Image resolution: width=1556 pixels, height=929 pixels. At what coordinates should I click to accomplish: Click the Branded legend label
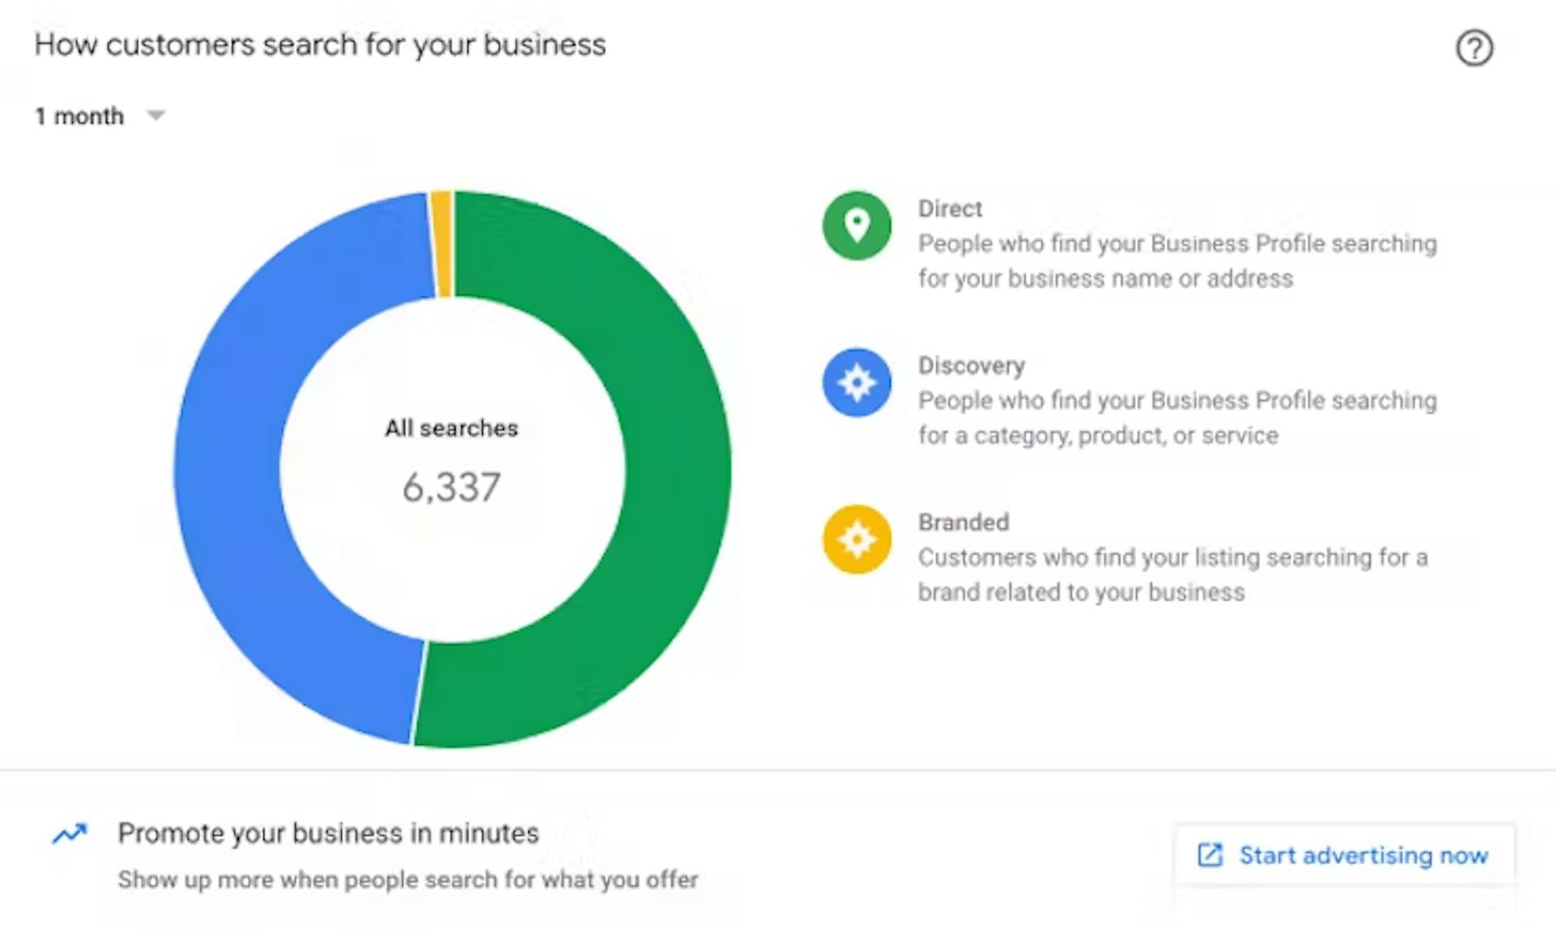point(964,522)
